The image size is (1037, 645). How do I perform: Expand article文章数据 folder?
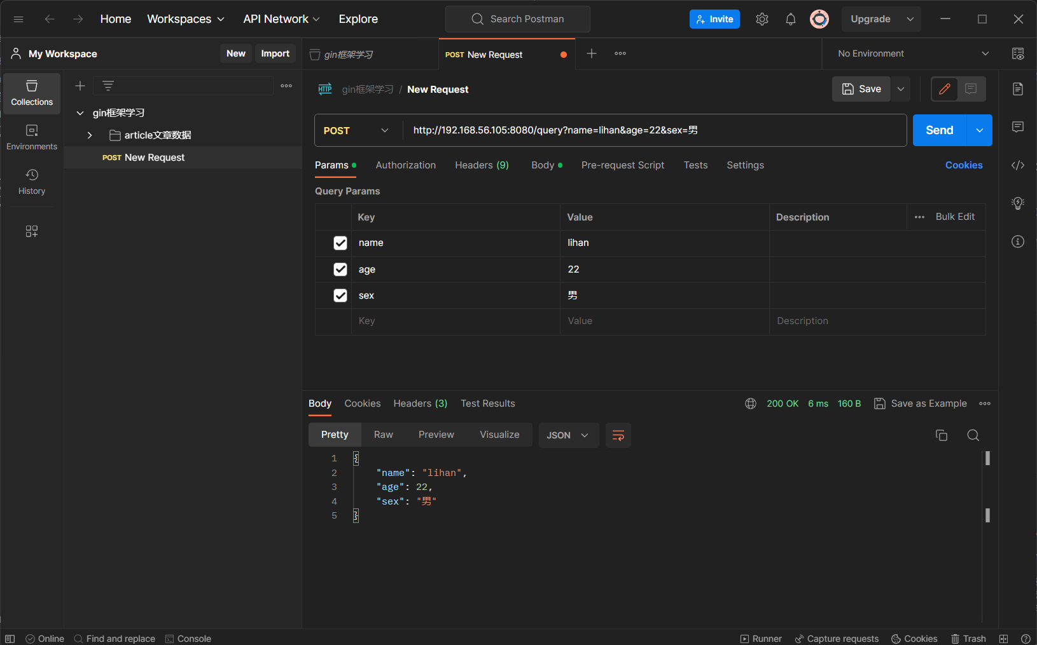[90, 135]
